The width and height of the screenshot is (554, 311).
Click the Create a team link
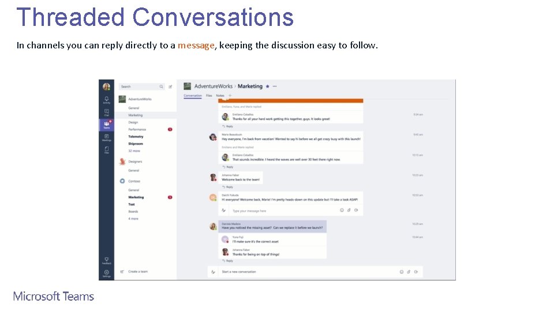138,271
